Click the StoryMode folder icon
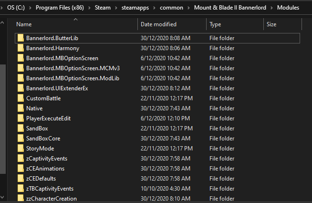Viewport: 312px width, 203px height. pyautogui.click(x=21, y=148)
